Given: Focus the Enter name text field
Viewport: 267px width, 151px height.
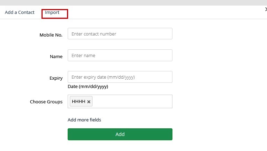Looking at the screenshot, I should [120, 55].
